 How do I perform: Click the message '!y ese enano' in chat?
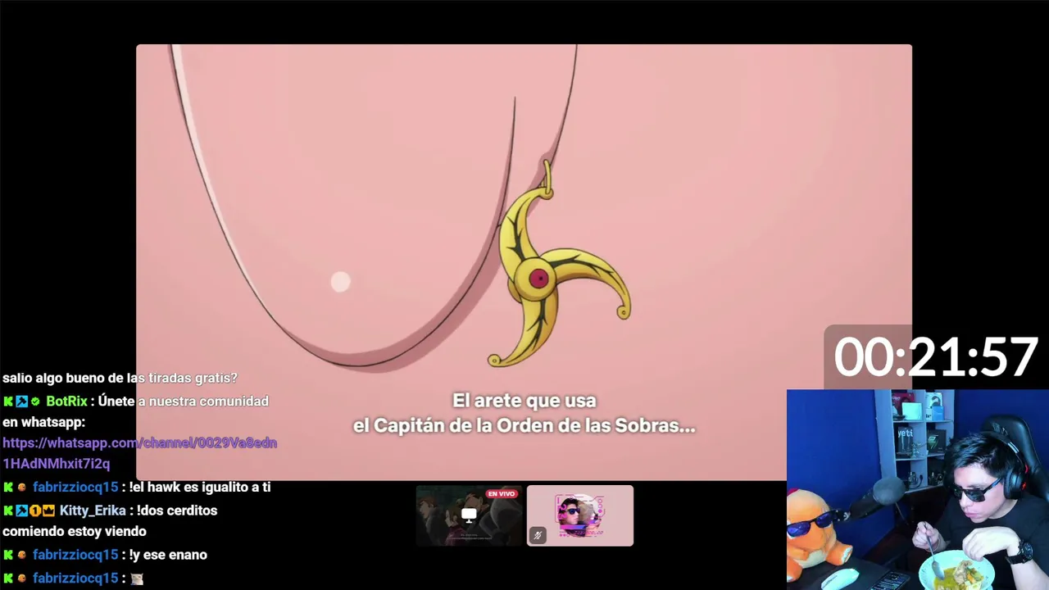tap(168, 555)
